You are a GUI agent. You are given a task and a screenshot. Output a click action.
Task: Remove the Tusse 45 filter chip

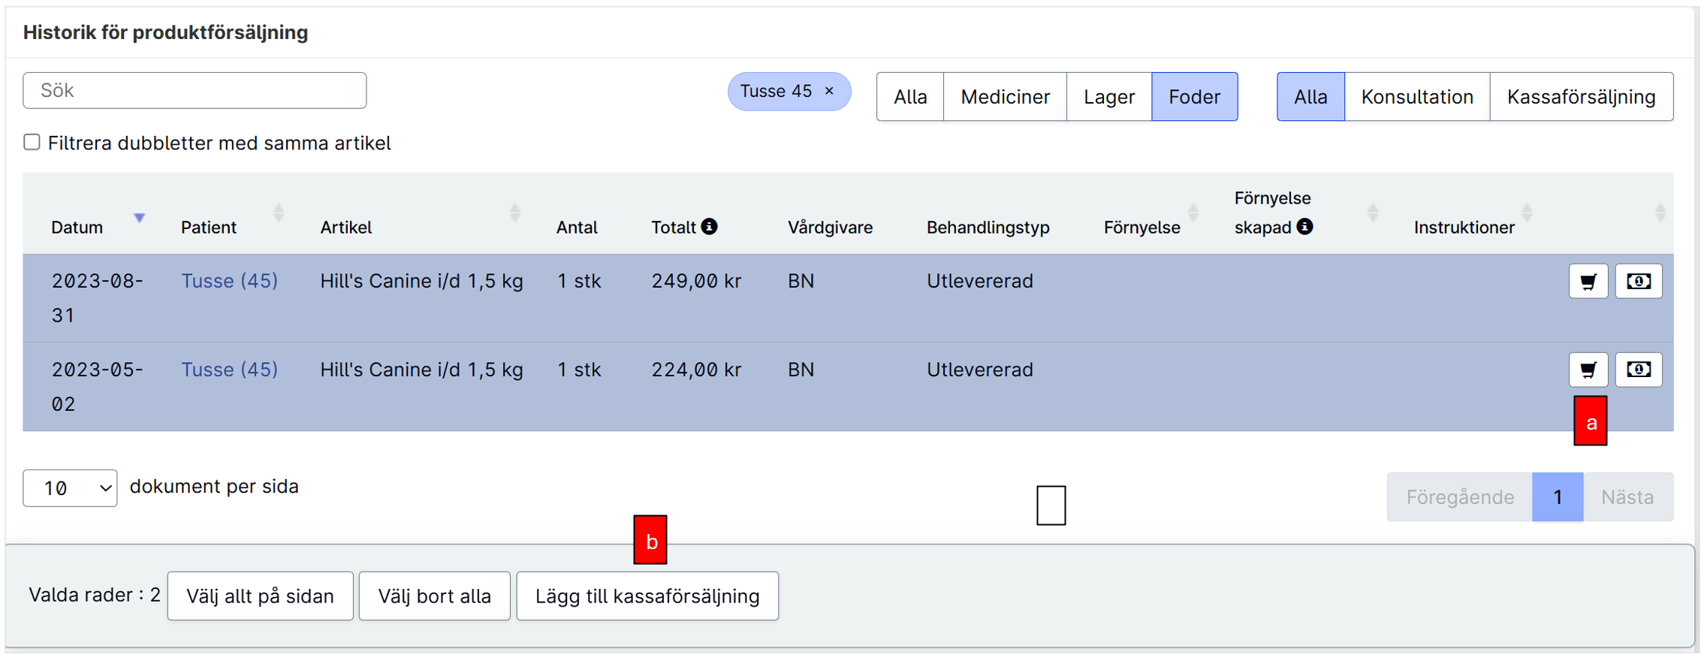(x=829, y=91)
